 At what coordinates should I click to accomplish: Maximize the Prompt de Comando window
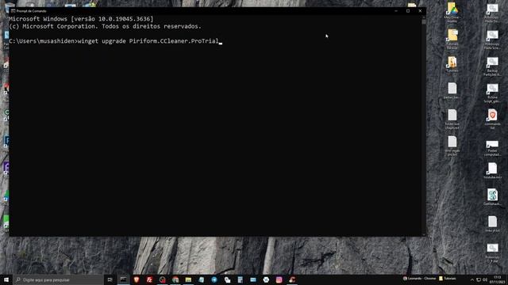click(x=408, y=10)
